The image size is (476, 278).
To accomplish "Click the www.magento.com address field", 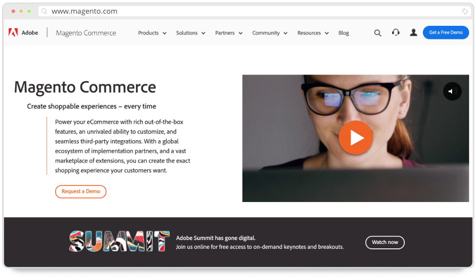I will pyautogui.click(x=253, y=11).
